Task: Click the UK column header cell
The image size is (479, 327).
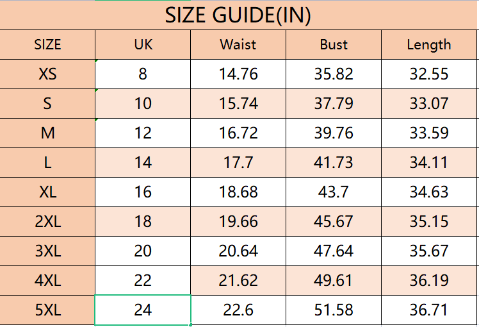Action: (143, 45)
